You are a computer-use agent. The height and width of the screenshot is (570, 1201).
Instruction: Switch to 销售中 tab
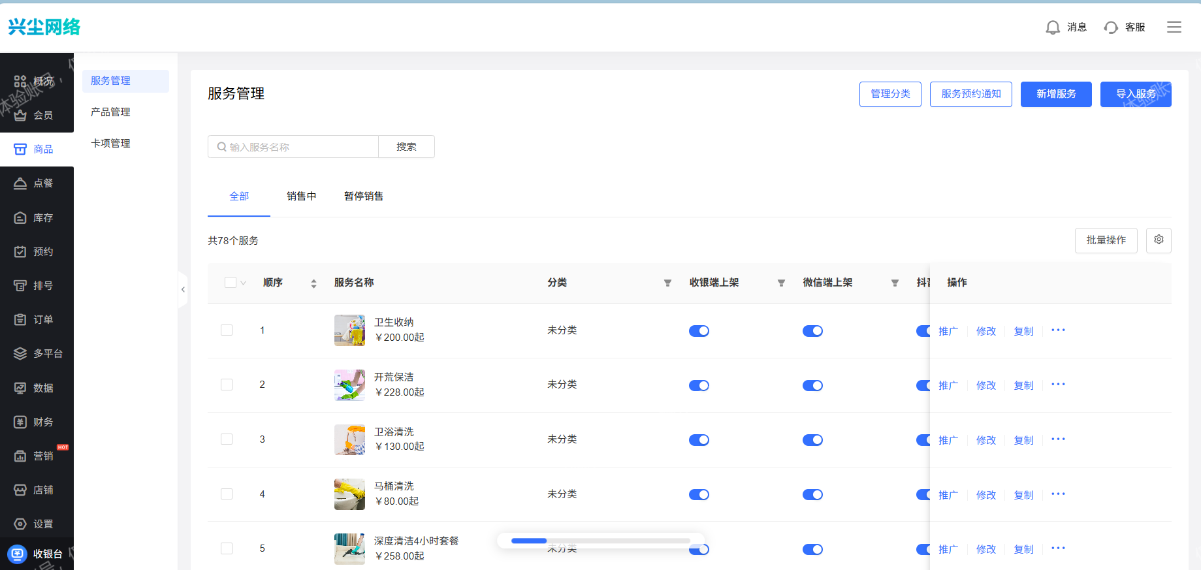click(x=301, y=197)
